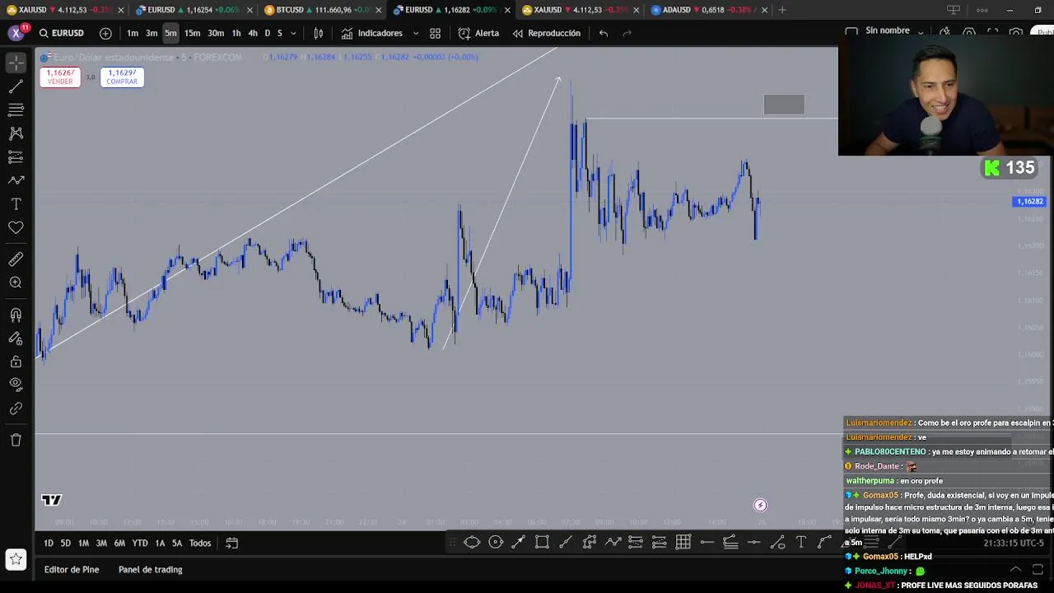
Task: Set date range to Todos
Action: click(x=200, y=543)
